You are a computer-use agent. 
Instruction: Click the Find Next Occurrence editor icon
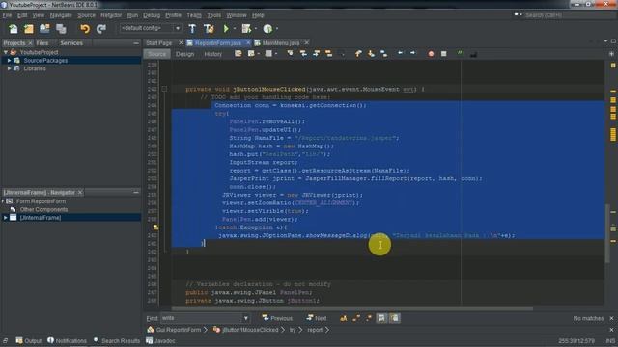(x=316, y=54)
